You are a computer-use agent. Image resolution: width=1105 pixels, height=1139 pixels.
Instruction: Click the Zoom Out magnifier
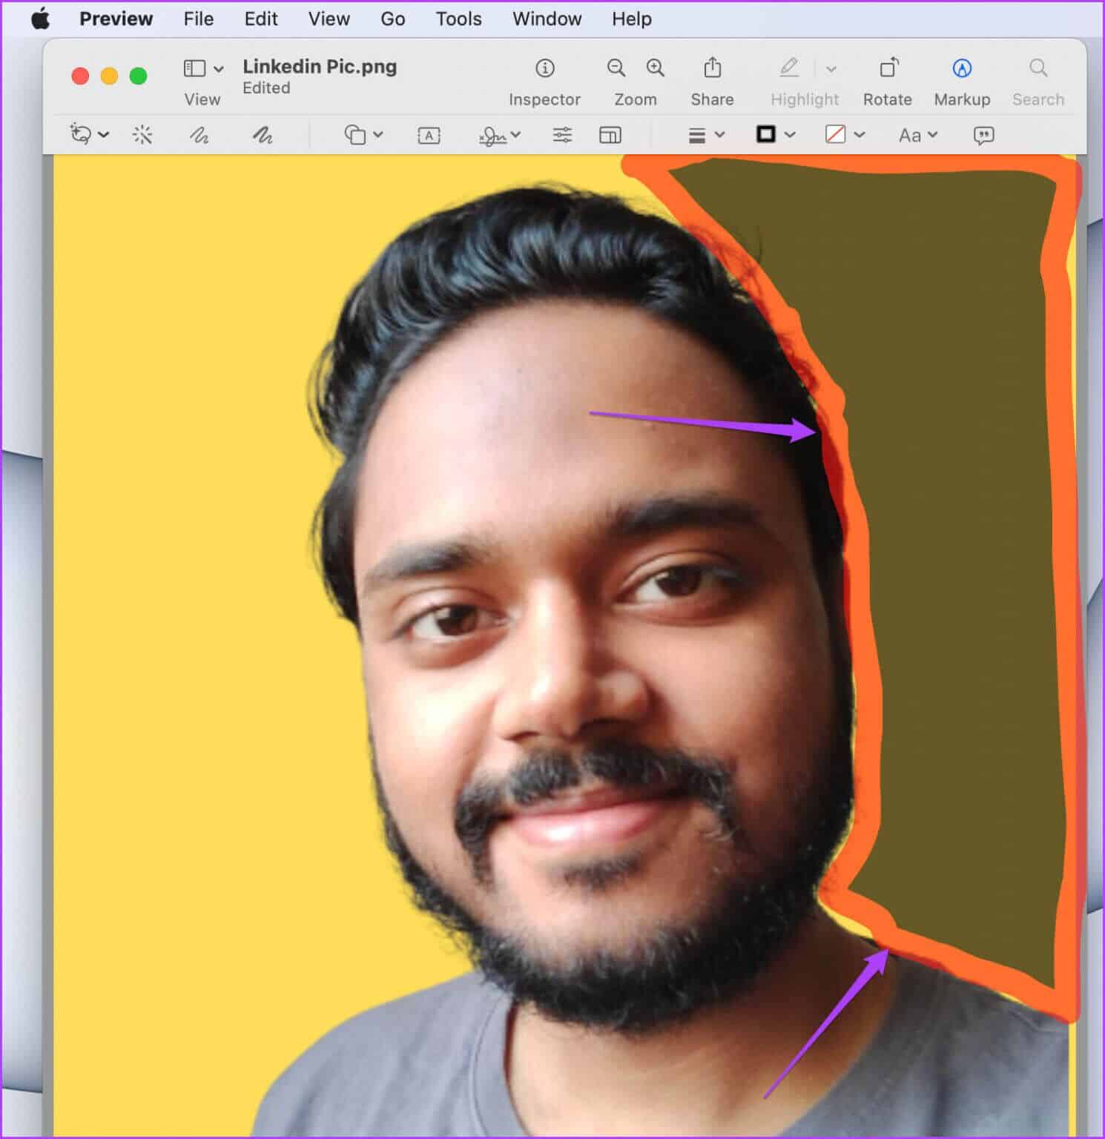616,68
